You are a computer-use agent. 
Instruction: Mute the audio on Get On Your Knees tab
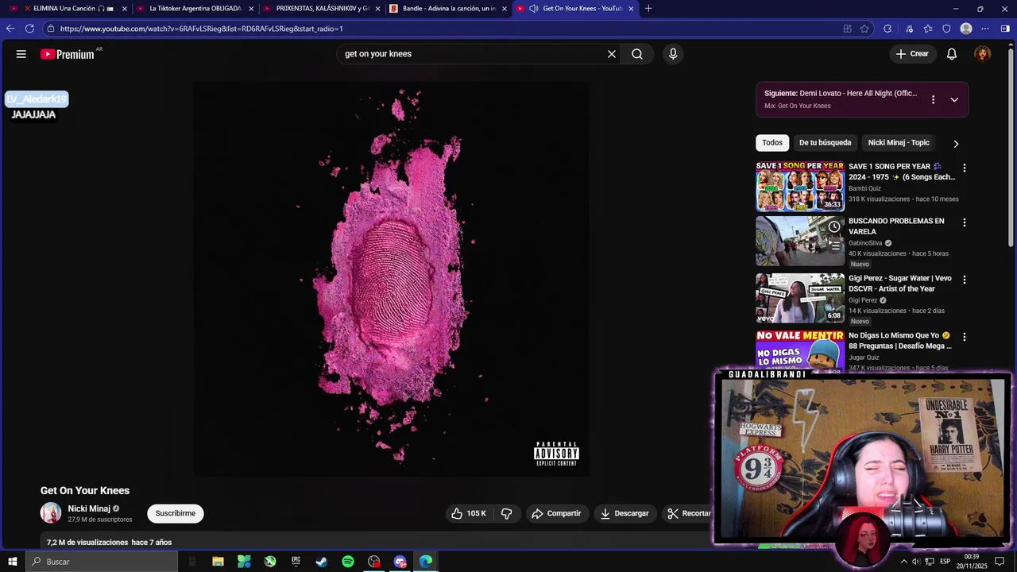click(x=534, y=9)
